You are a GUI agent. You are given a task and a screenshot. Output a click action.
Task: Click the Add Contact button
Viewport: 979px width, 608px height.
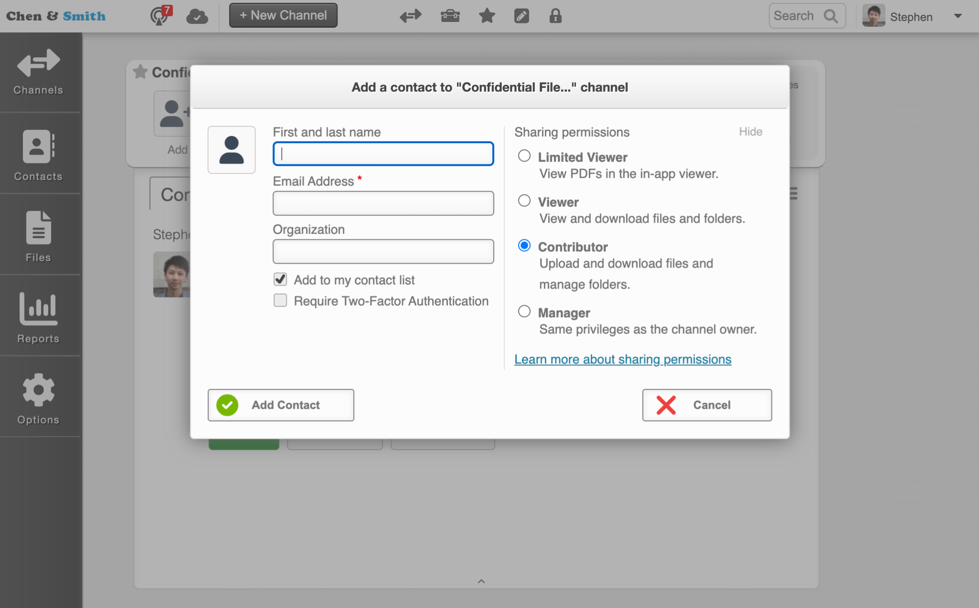point(281,405)
